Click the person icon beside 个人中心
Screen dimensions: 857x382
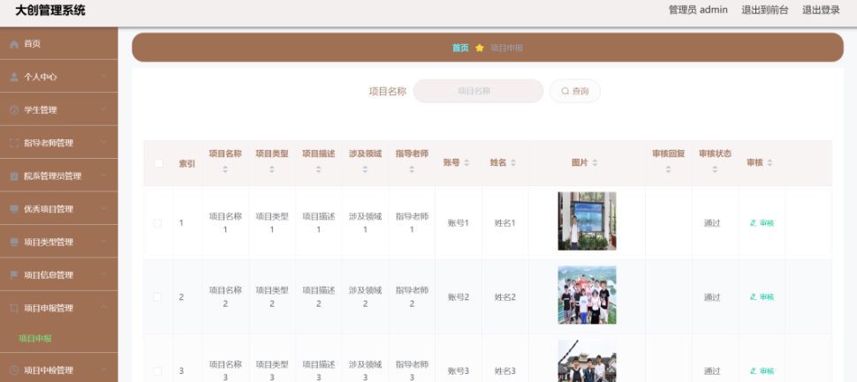pyautogui.click(x=14, y=77)
